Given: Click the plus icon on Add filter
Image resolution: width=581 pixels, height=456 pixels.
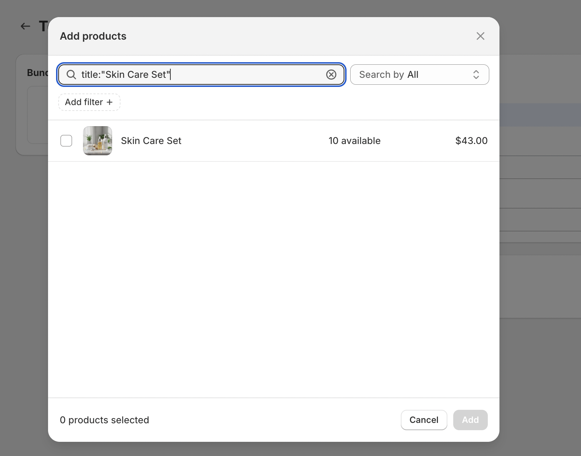Looking at the screenshot, I should (x=110, y=102).
